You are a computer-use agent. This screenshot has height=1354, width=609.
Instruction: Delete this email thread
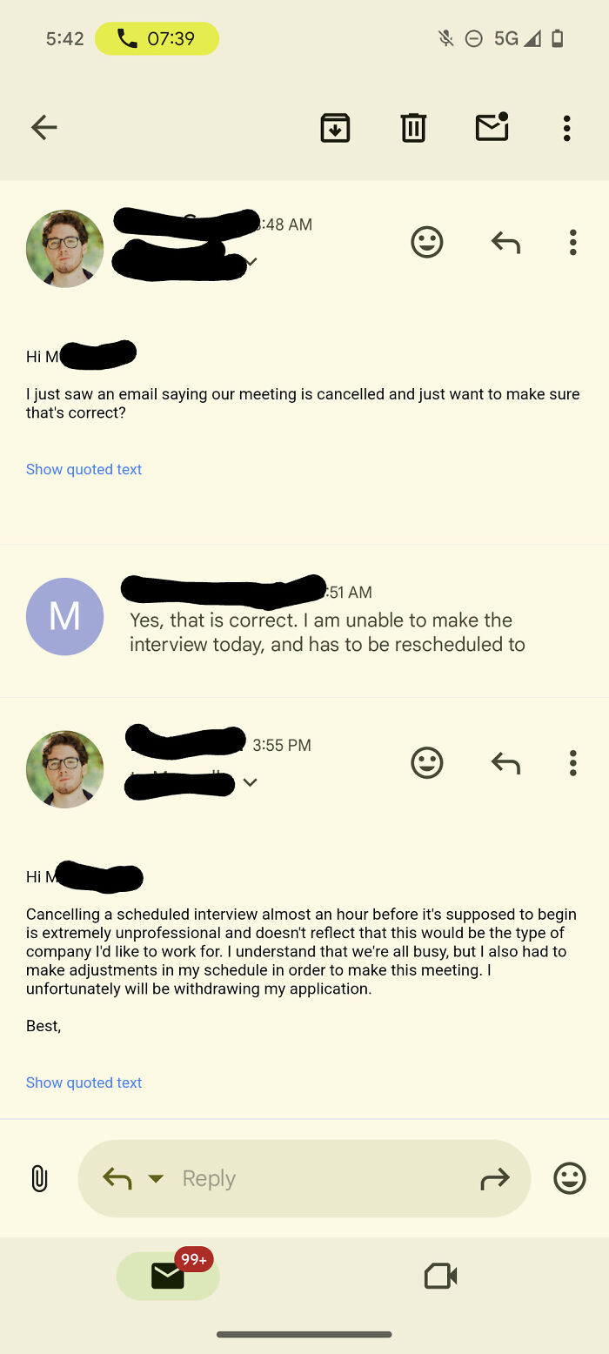tap(412, 127)
